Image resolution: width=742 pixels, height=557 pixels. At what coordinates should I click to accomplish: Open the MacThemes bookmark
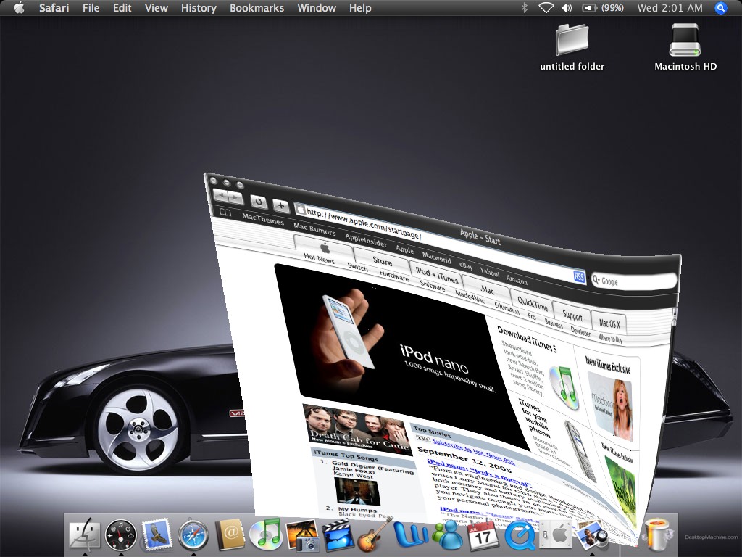262,219
